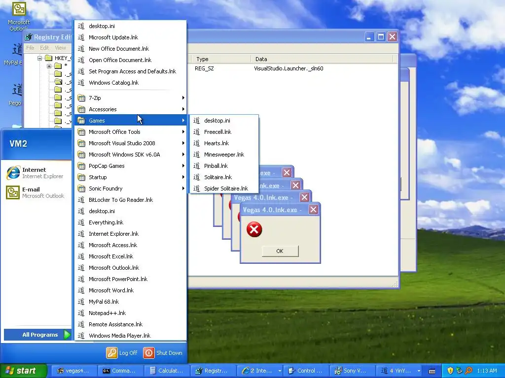Viewport: 505px width, 378px height.
Task: Click the Notepad++.lnk icon
Action: 81,313
